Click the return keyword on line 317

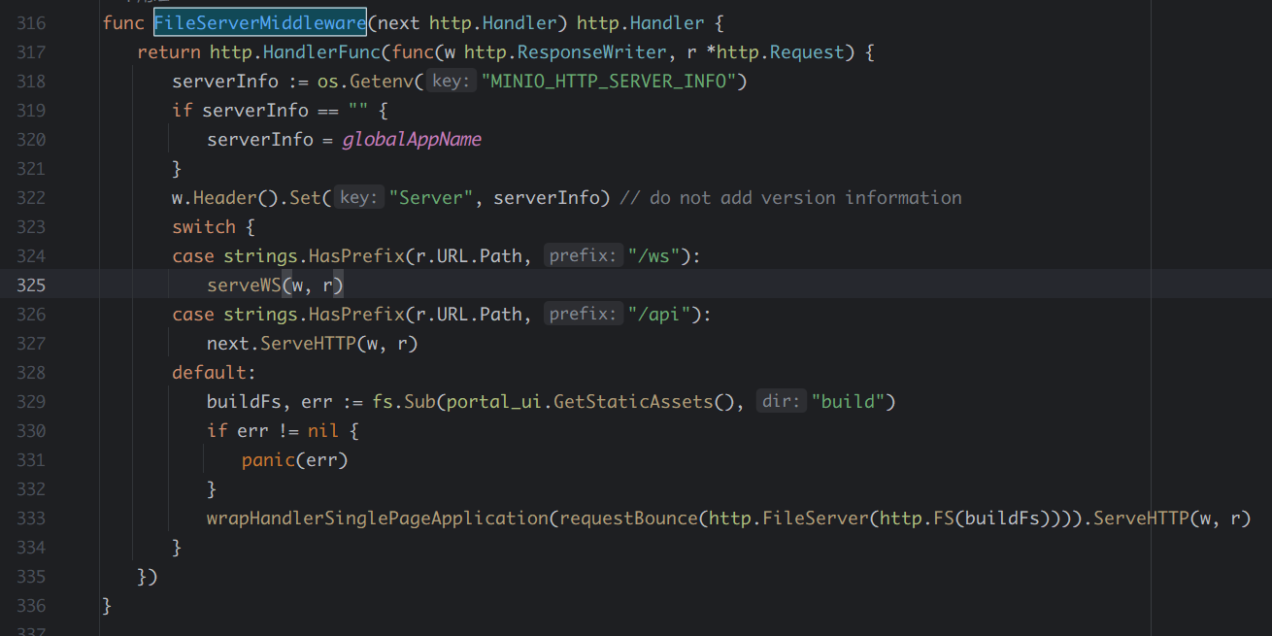tap(169, 51)
